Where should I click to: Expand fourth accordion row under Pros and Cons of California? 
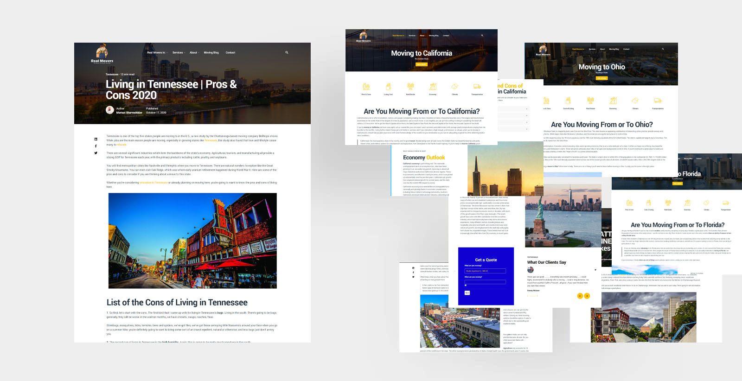[x=513, y=128]
